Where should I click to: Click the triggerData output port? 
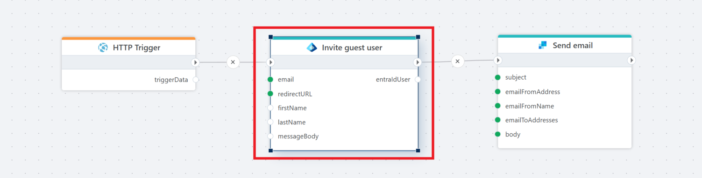tap(195, 80)
